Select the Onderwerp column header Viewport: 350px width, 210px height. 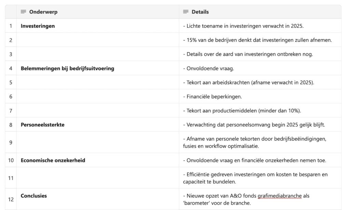[x=97, y=12]
